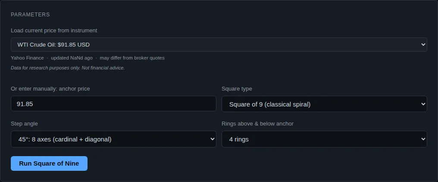Click the updated NaNd ago timestamp

point(72,58)
